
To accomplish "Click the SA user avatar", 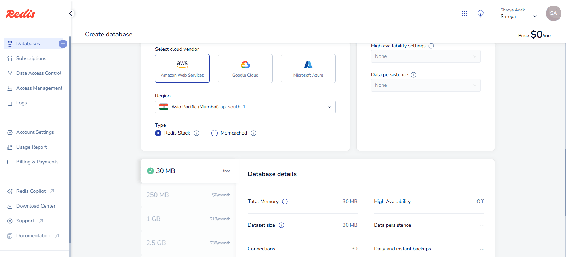I will tap(554, 13).
